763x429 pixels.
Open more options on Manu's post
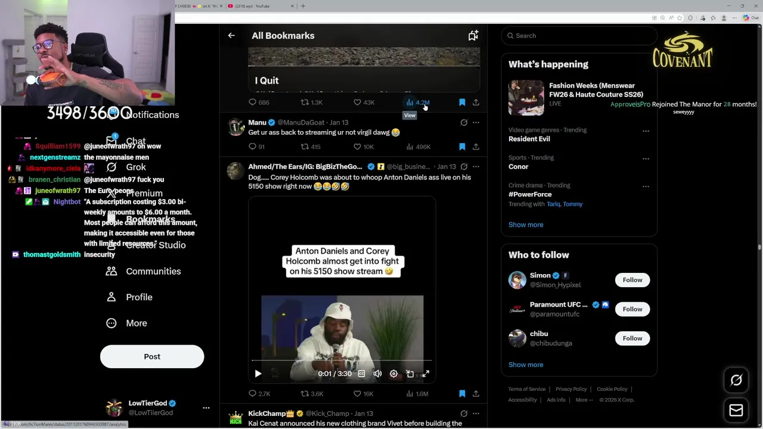tap(476, 123)
